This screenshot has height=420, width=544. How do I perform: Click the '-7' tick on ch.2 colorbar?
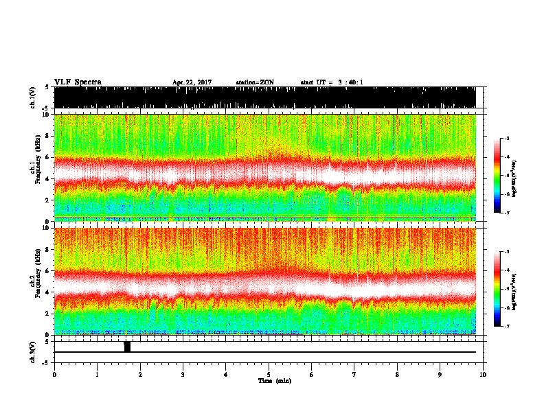pos(506,326)
